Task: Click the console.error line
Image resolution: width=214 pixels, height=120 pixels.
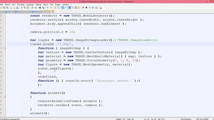Action: pyautogui.click(x=89, y=81)
